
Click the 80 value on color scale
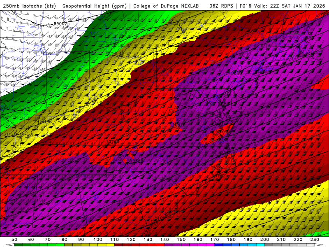click(x=65, y=240)
